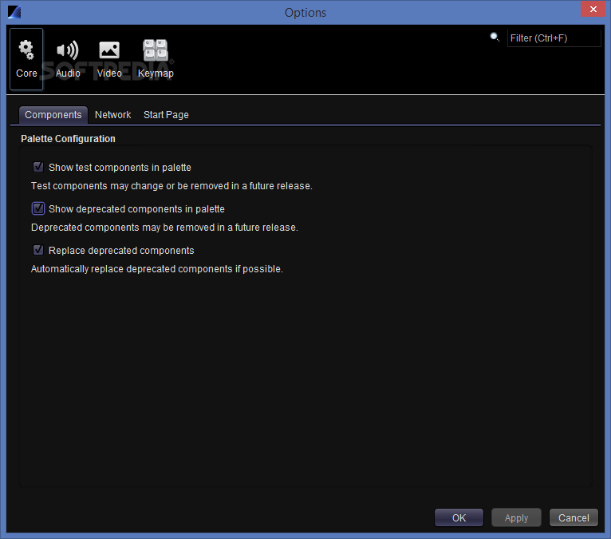Screen dimensions: 611x539
Task: Focus the Filter (Ctrl+F) search field
Action: click(554, 38)
